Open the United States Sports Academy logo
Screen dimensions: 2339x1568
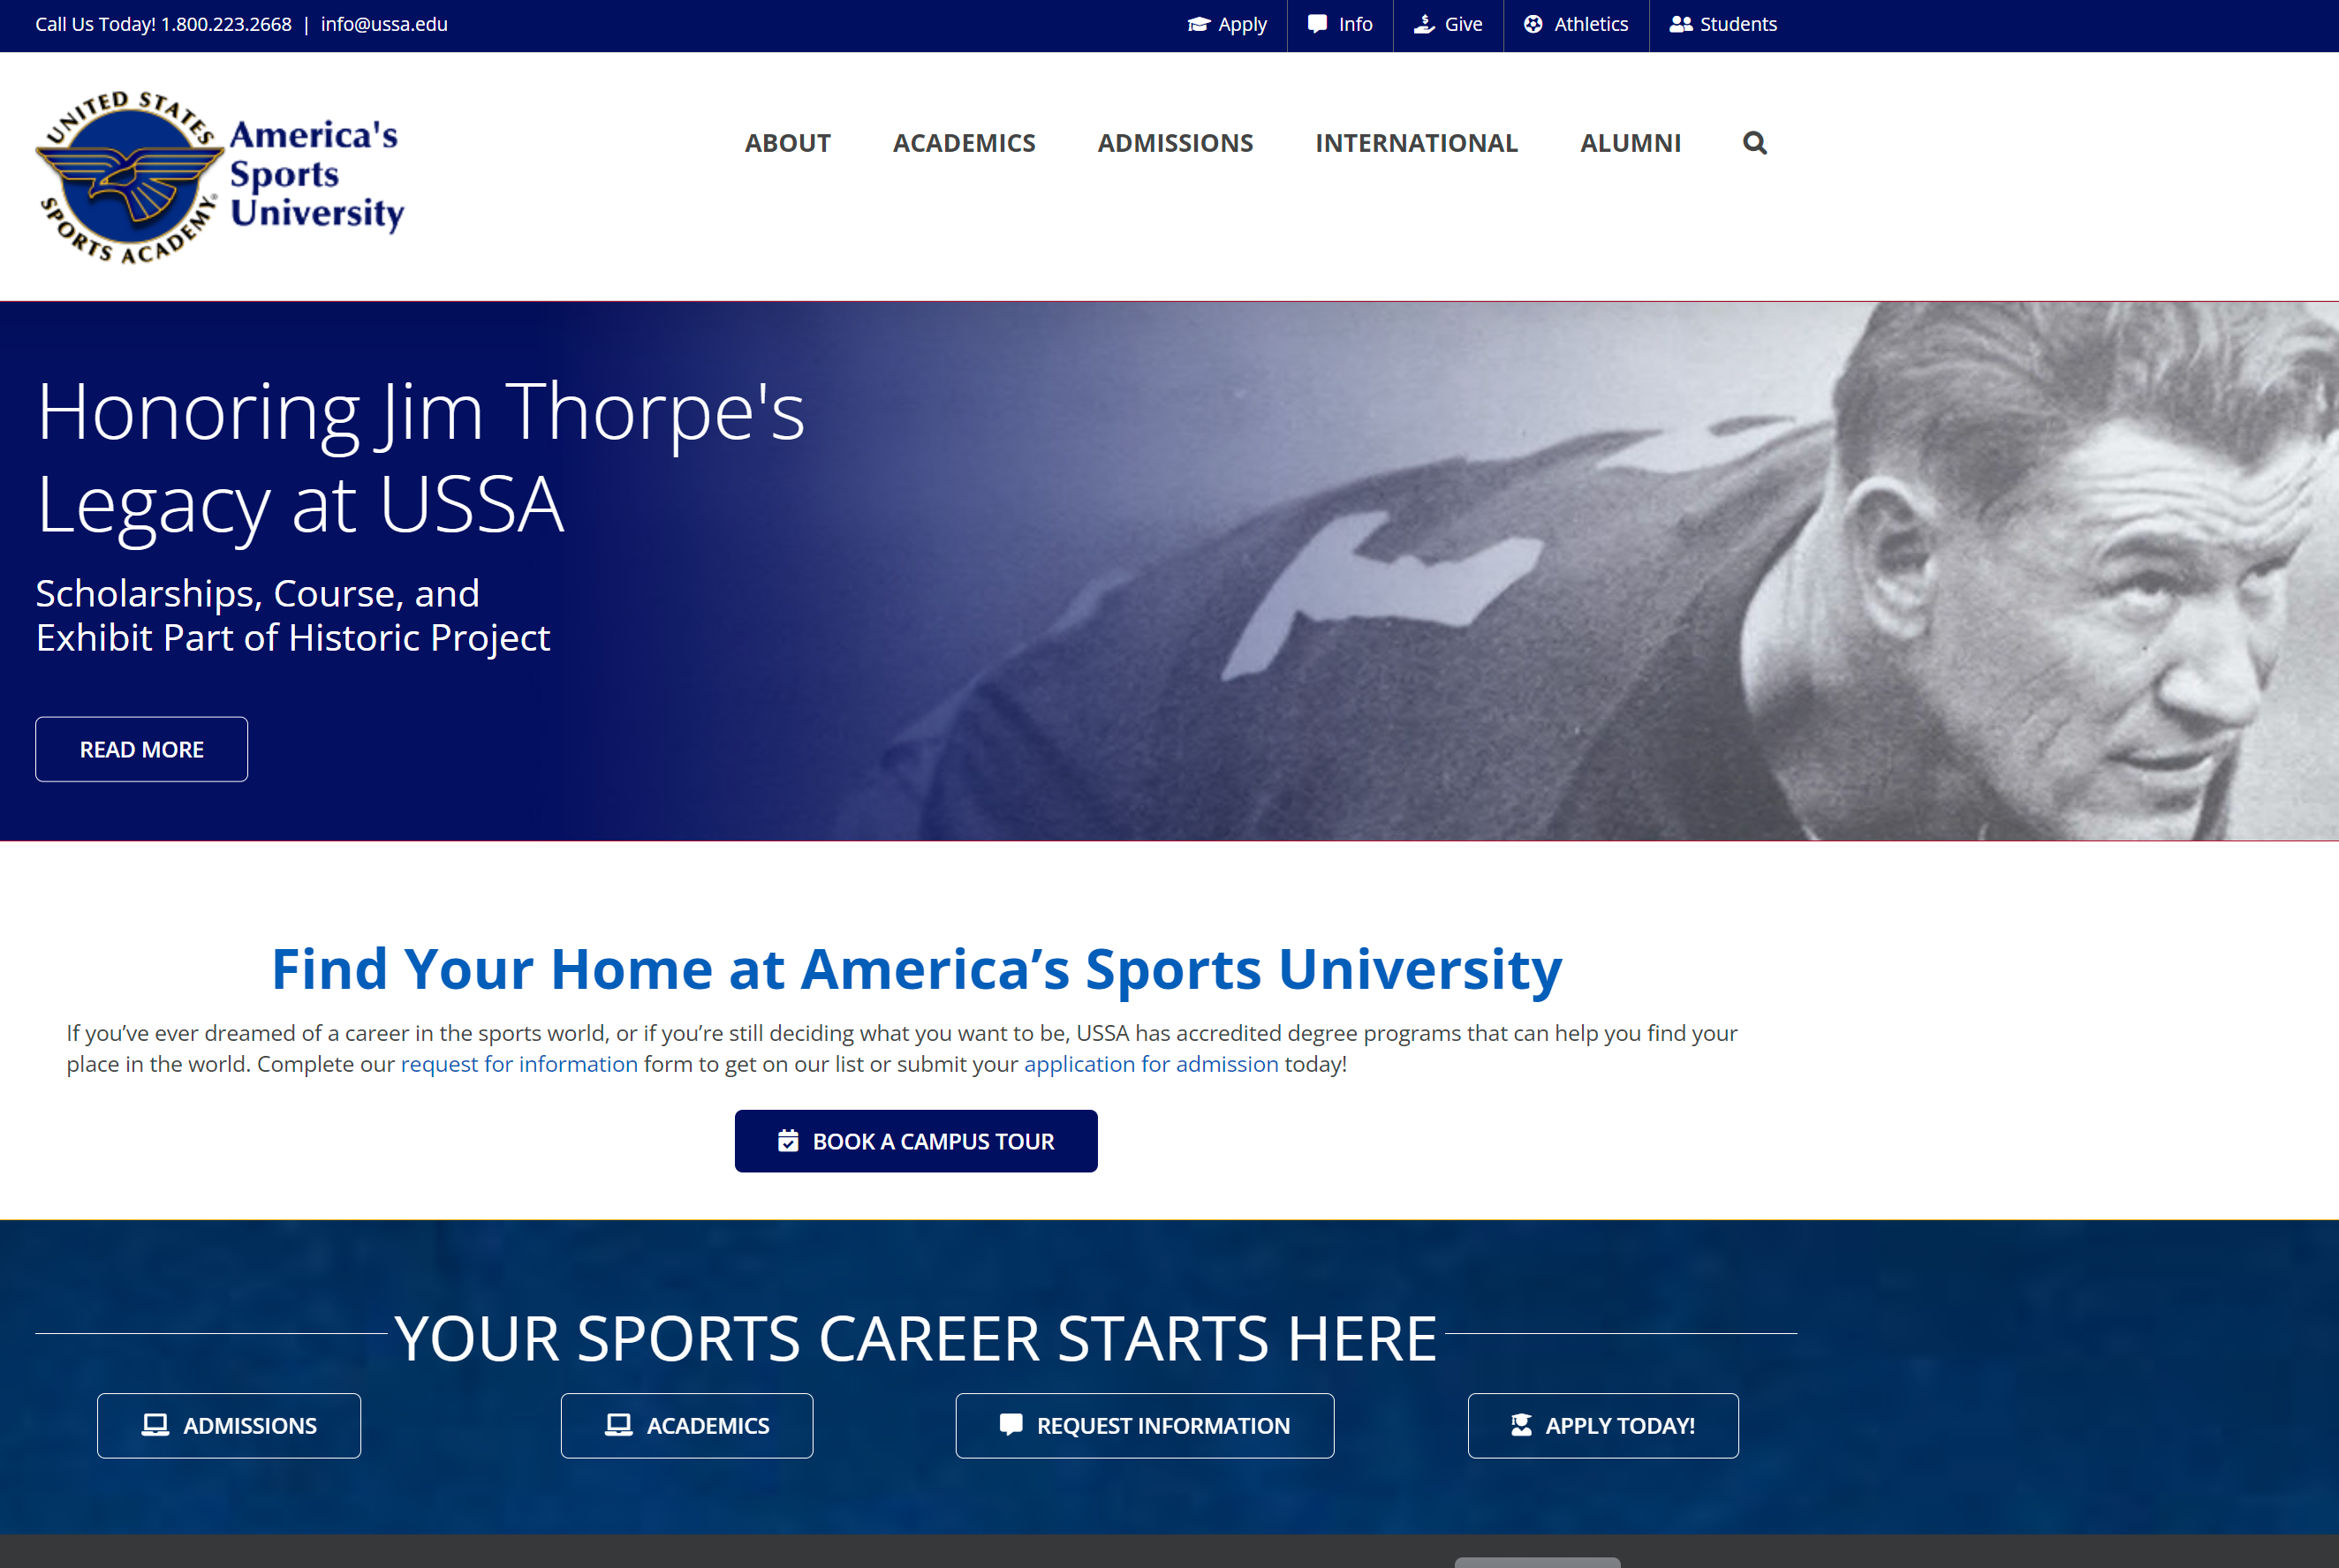pos(220,177)
